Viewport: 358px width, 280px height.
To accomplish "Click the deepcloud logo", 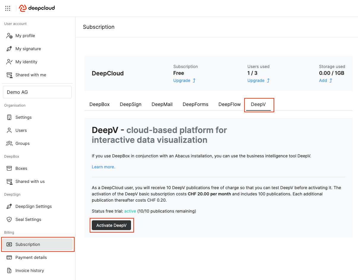I will point(37,8).
